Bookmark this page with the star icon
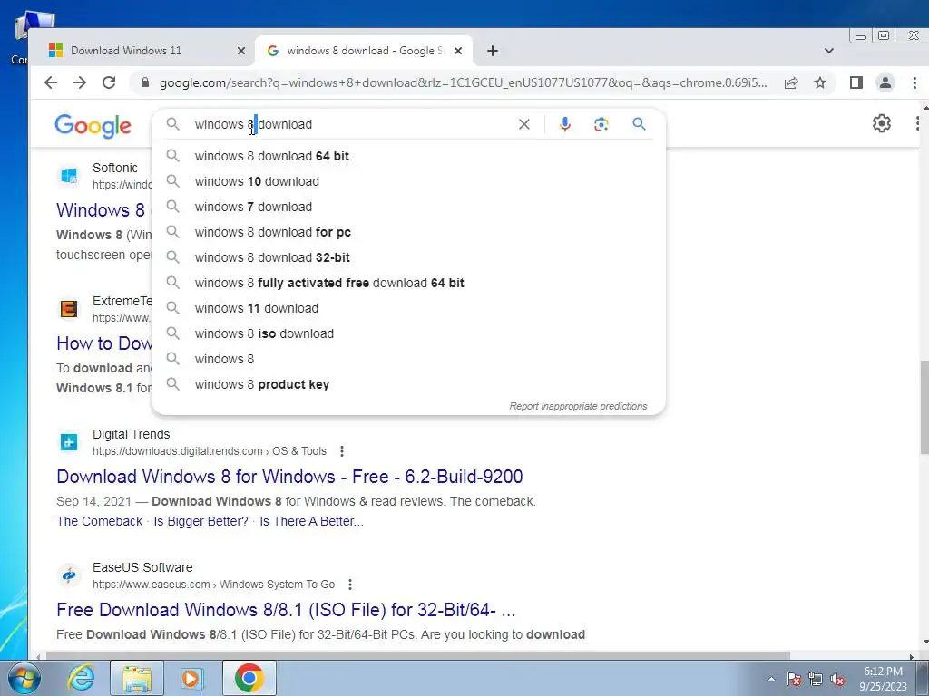This screenshot has width=929, height=696. [x=820, y=82]
